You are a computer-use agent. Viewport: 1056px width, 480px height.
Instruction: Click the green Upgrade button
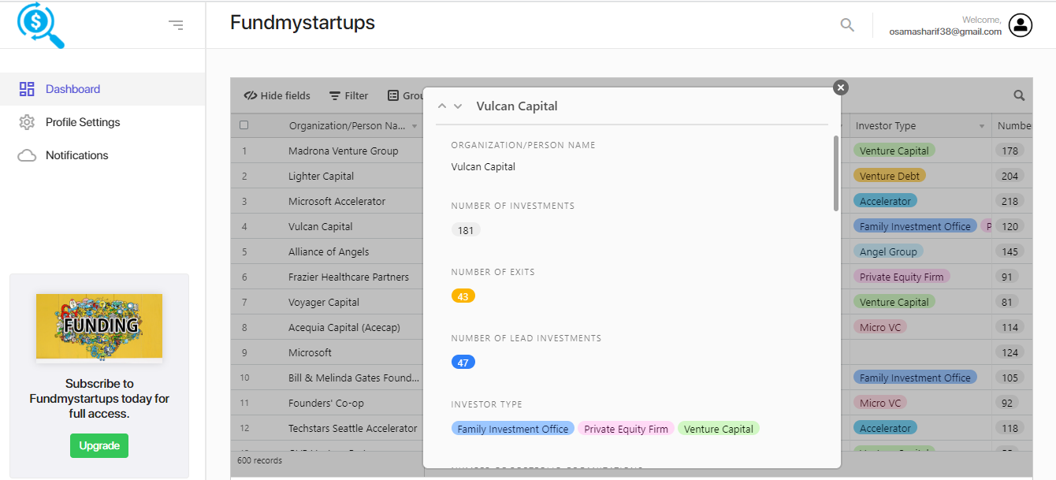99,445
